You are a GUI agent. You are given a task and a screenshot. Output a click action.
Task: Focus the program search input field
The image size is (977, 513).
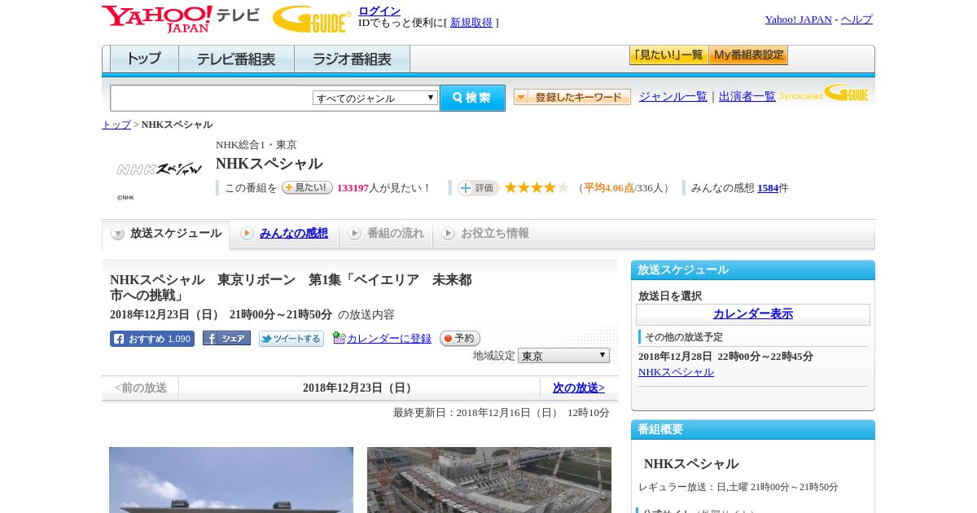(x=212, y=98)
